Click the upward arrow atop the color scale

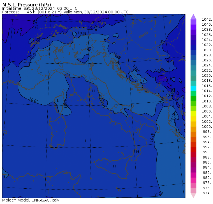tap(193, 17)
